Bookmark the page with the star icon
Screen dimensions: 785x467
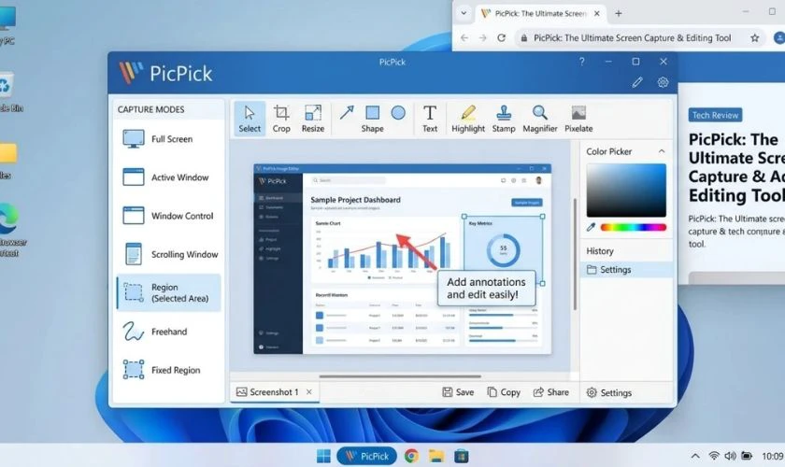[754, 38]
